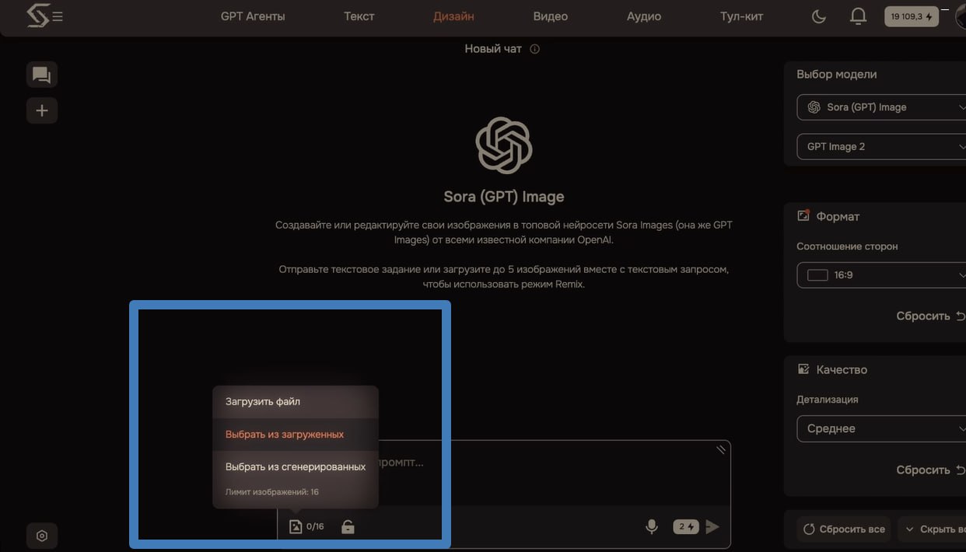
Task: Open the chat history icon
Action: coord(42,75)
